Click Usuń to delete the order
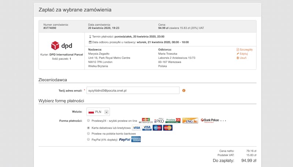 click(x=241, y=58)
